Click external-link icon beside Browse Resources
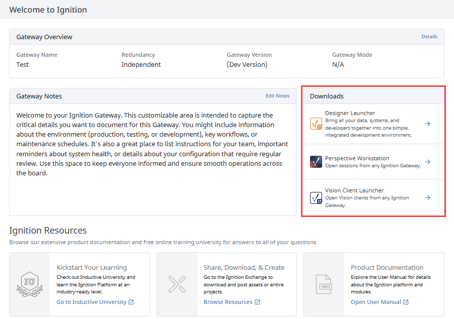The height and width of the screenshot is (319, 454). point(257,302)
